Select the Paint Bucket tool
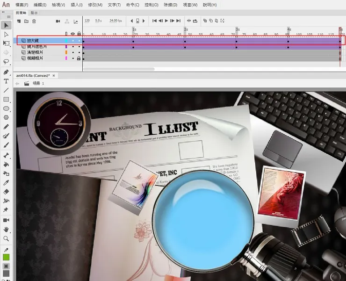 [x=6, y=165]
